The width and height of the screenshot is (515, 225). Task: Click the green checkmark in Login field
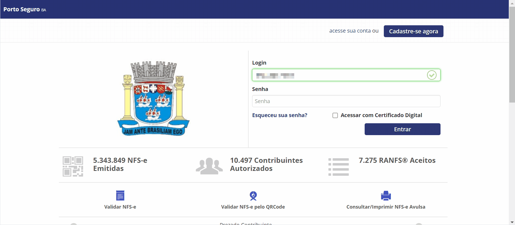(x=432, y=75)
